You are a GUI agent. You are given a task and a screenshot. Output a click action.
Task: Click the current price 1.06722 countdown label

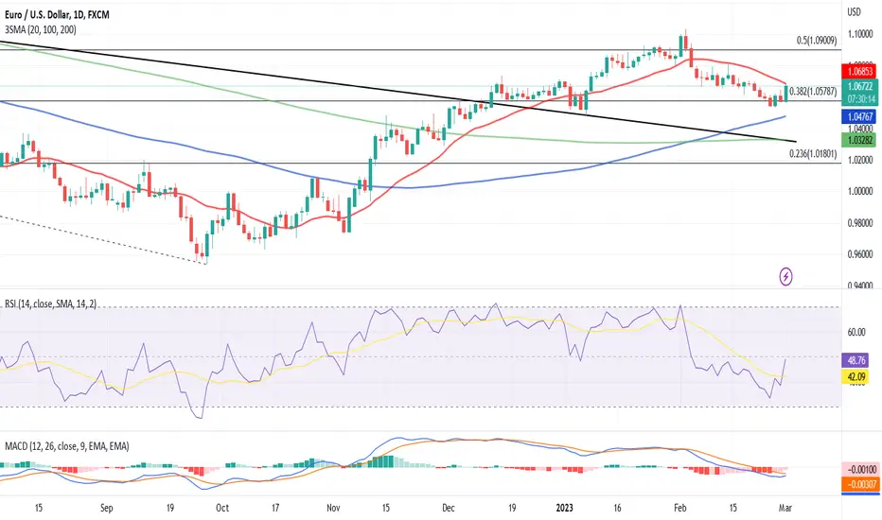click(x=860, y=93)
